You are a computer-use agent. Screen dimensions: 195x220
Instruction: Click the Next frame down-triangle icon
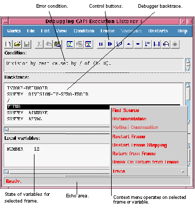point(138,44)
